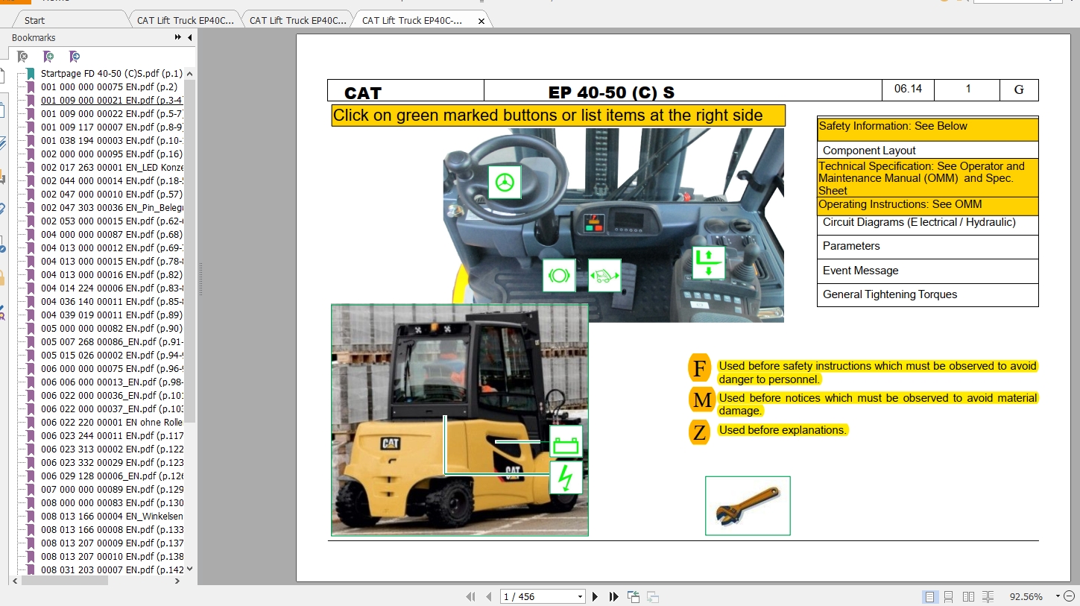Click the next page arrow icon

pyautogui.click(x=594, y=596)
